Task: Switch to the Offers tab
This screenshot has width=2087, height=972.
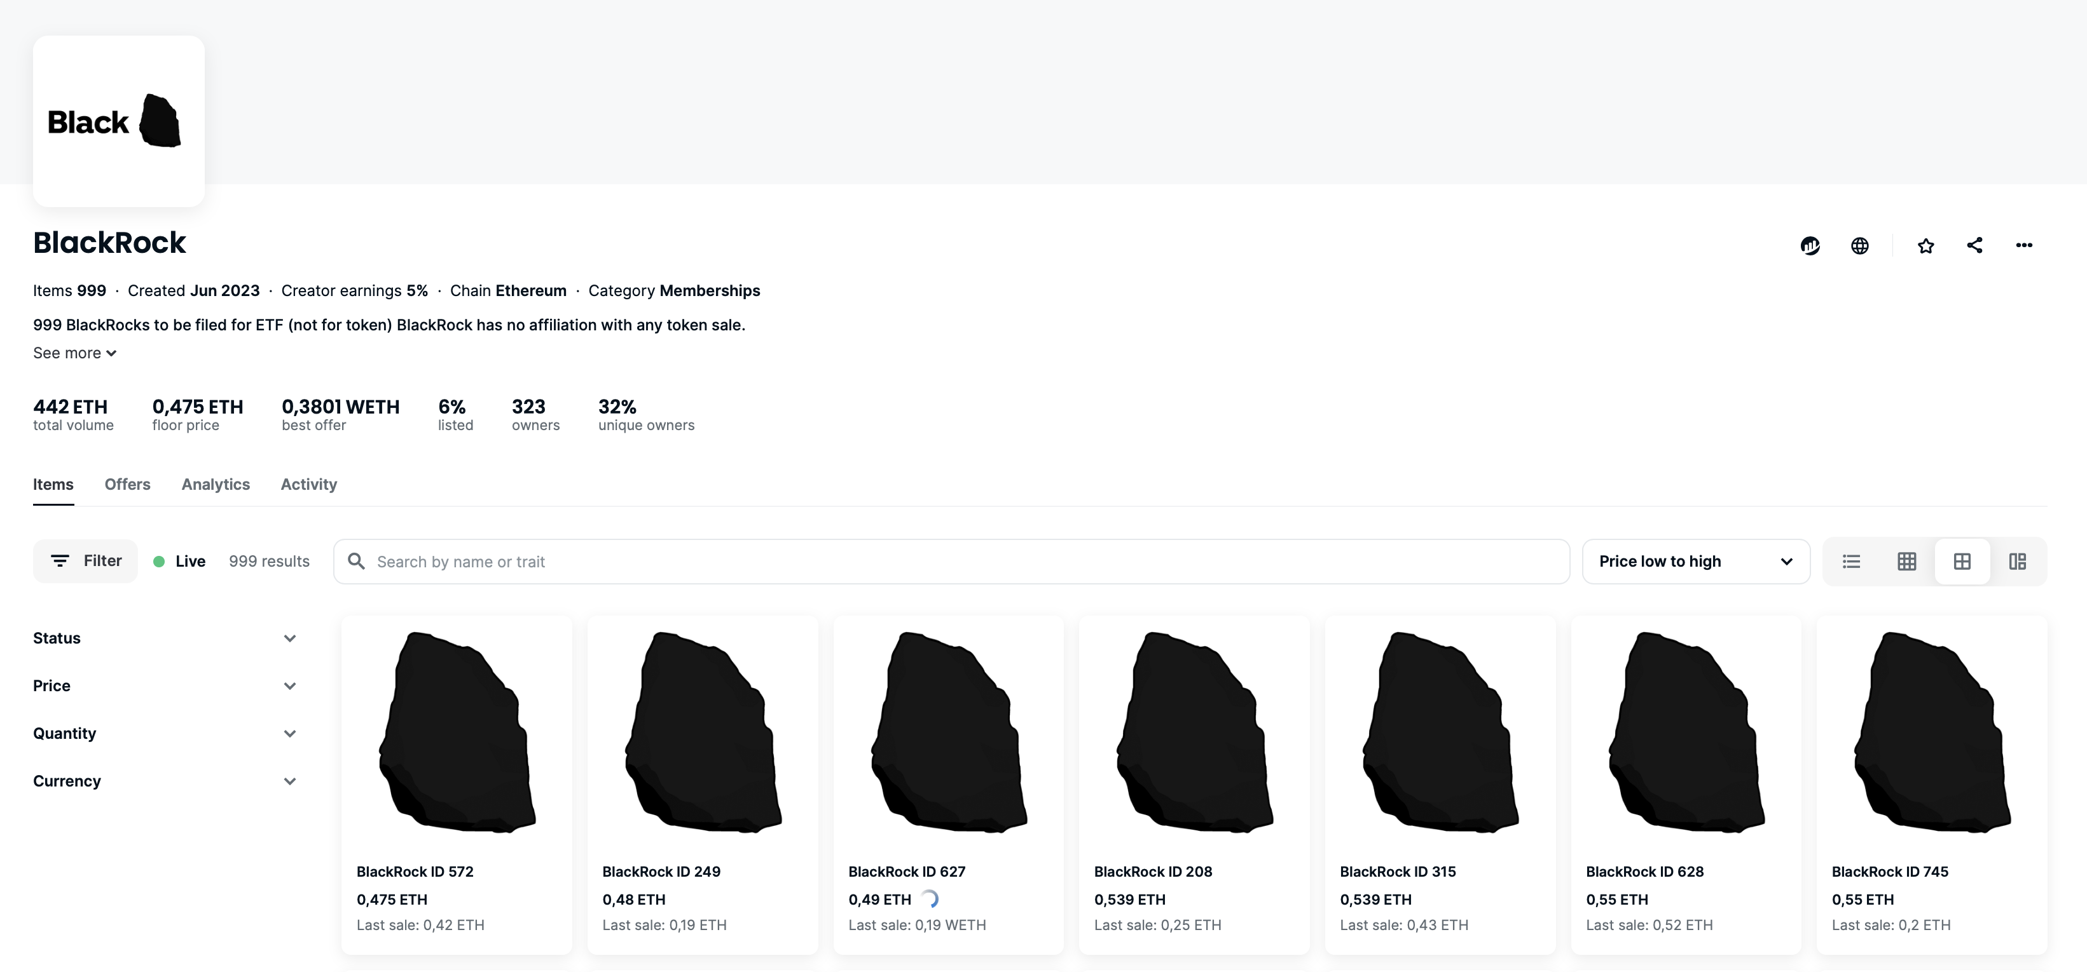Action: (x=127, y=484)
